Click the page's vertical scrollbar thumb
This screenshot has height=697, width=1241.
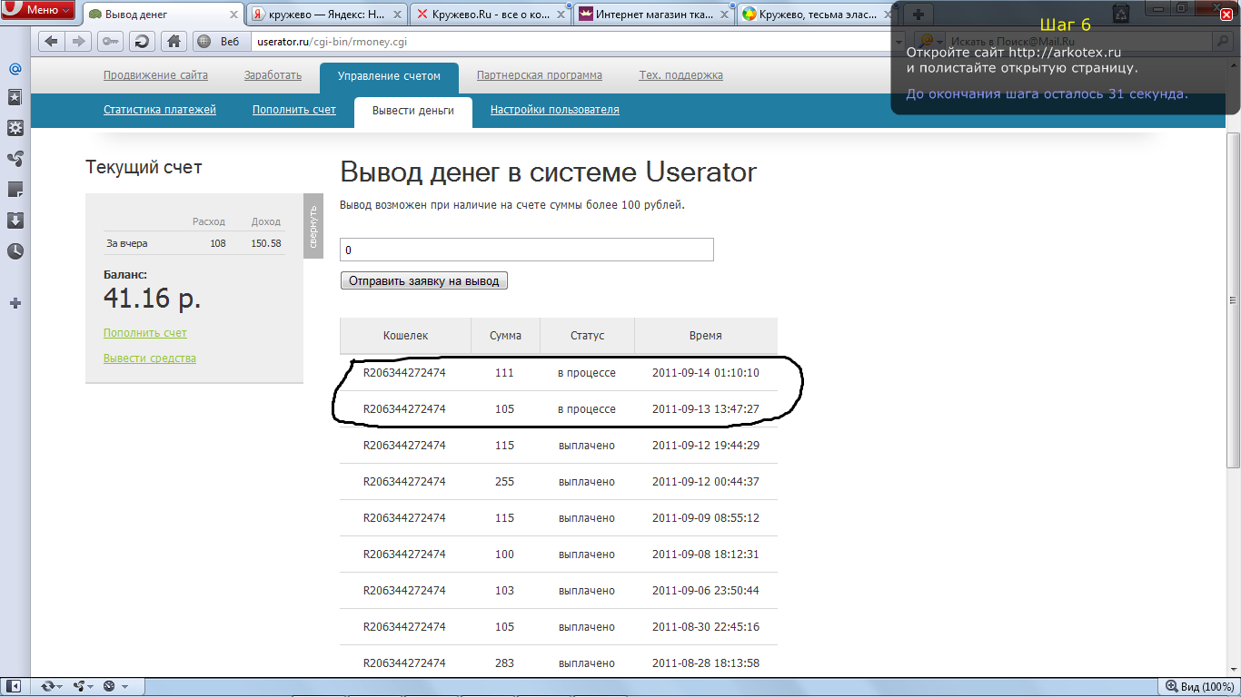coord(1233,299)
